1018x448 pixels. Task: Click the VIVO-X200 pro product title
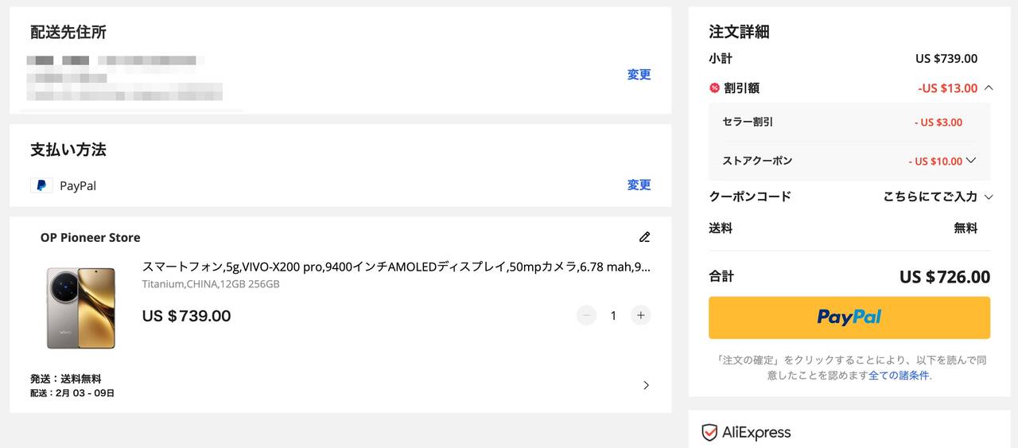[x=395, y=267]
